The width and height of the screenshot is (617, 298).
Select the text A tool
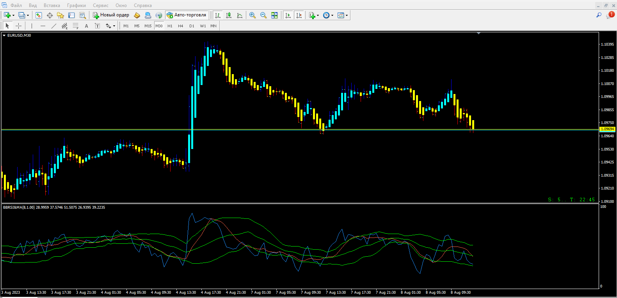click(87, 26)
